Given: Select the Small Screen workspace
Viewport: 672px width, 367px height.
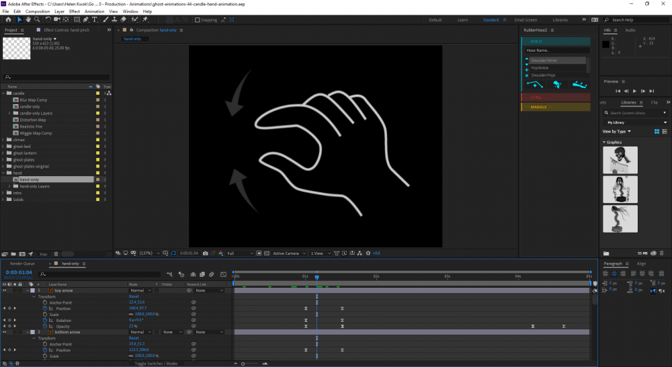Looking at the screenshot, I should pyautogui.click(x=526, y=19).
